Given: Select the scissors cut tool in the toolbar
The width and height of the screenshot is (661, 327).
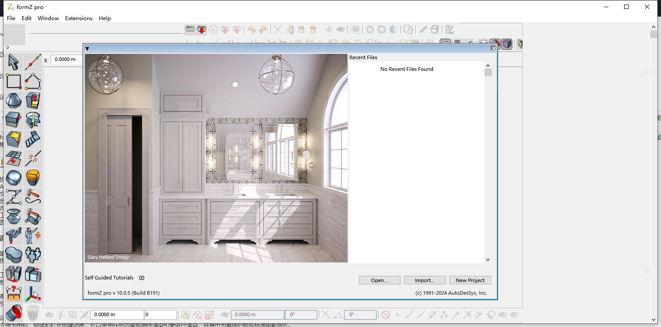Looking at the screenshot, I should [278, 30].
